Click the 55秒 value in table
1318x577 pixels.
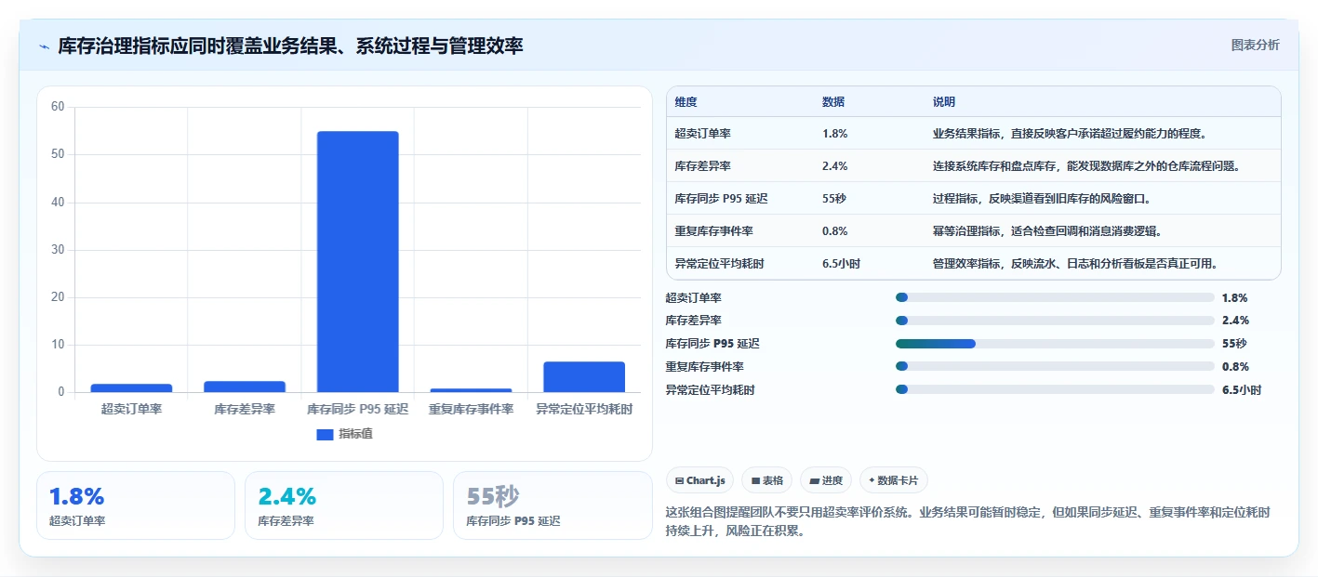point(835,199)
